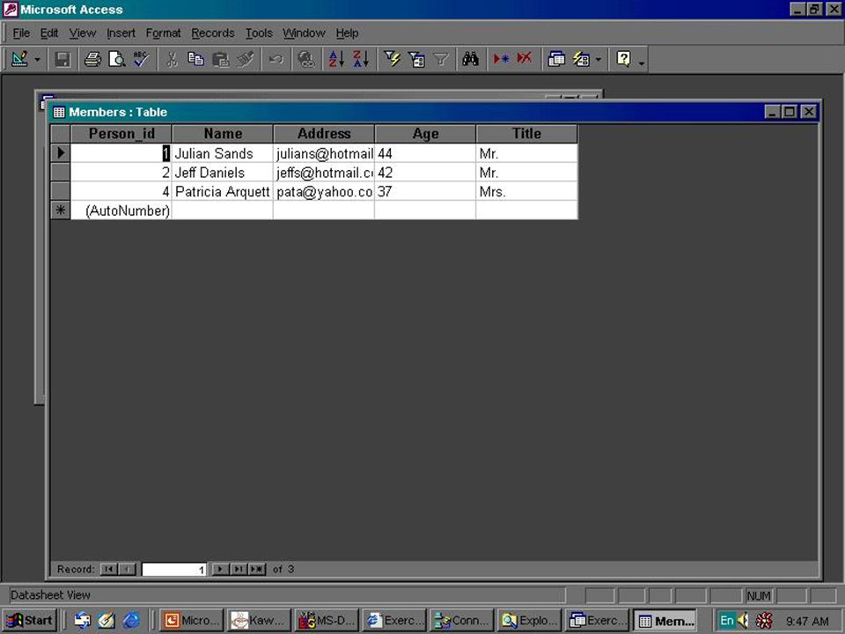Click the Age cell showing 42

[425, 173]
